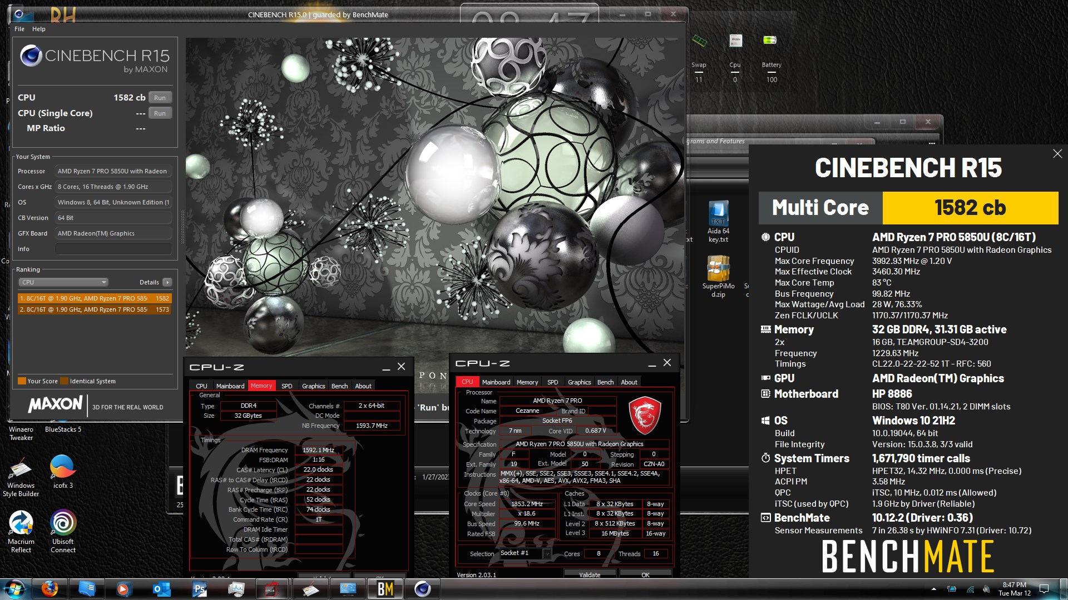Open Graphics tab in CPU-Z CPU window

click(x=580, y=382)
